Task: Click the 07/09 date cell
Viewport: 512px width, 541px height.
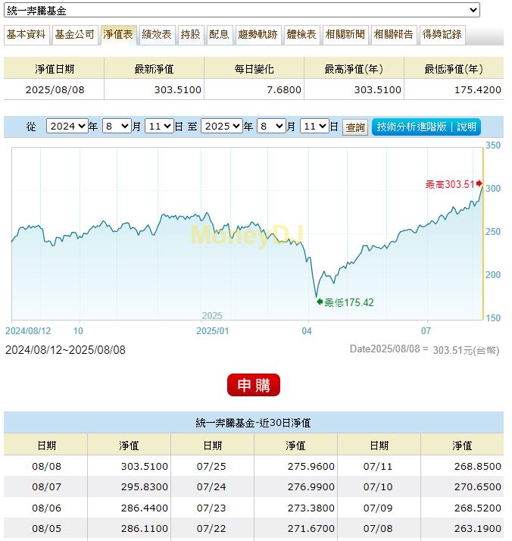Action: (378, 508)
